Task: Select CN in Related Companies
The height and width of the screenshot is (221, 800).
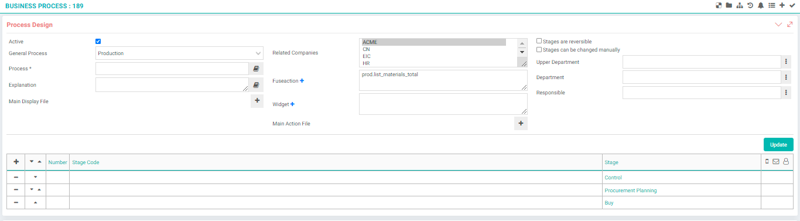Action: [x=433, y=49]
